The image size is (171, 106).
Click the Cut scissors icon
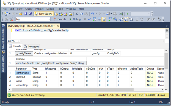tap(76, 14)
